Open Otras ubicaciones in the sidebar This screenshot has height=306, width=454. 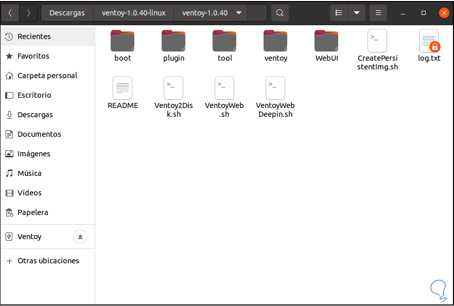(48, 261)
